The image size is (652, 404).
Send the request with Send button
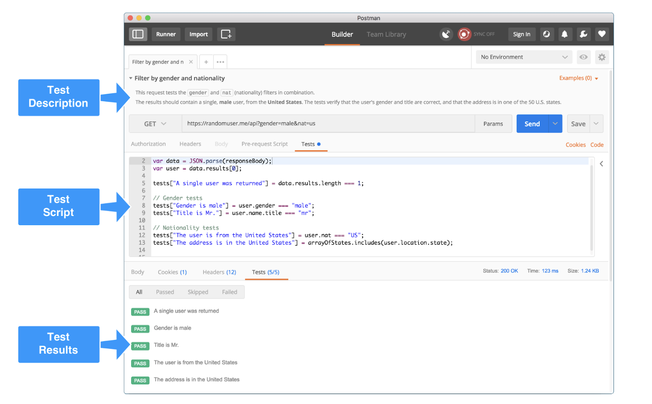(532, 124)
